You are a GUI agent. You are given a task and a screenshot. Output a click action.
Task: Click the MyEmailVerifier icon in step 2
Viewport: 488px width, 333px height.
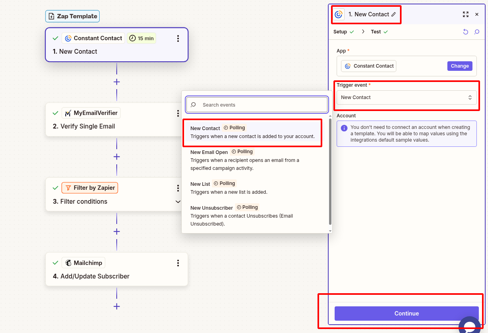[67, 113]
